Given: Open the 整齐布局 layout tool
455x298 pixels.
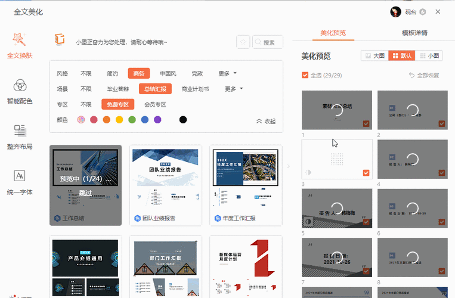Looking at the screenshot, I should [x=20, y=137].
